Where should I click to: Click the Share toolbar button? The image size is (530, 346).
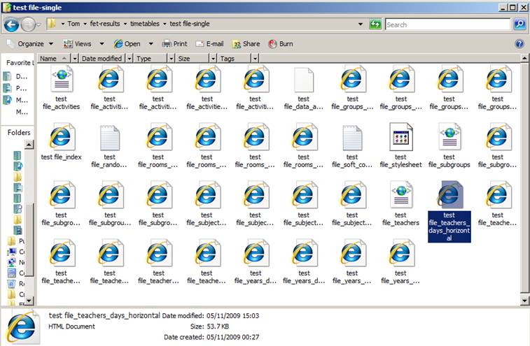[x=245, y=43]
